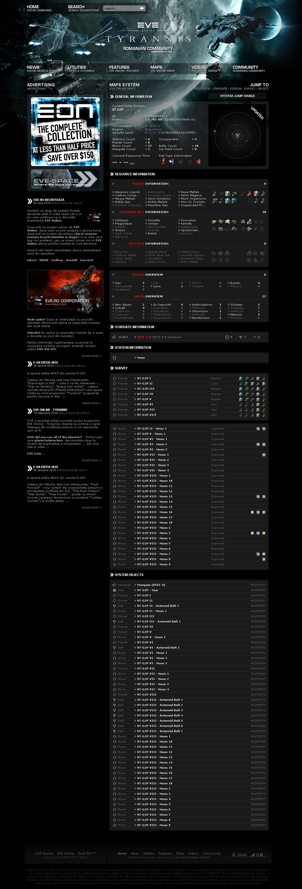Open footer 'Dust 514' link
Image resolution: width=302 pixels, height=889 pixels.
87,854
